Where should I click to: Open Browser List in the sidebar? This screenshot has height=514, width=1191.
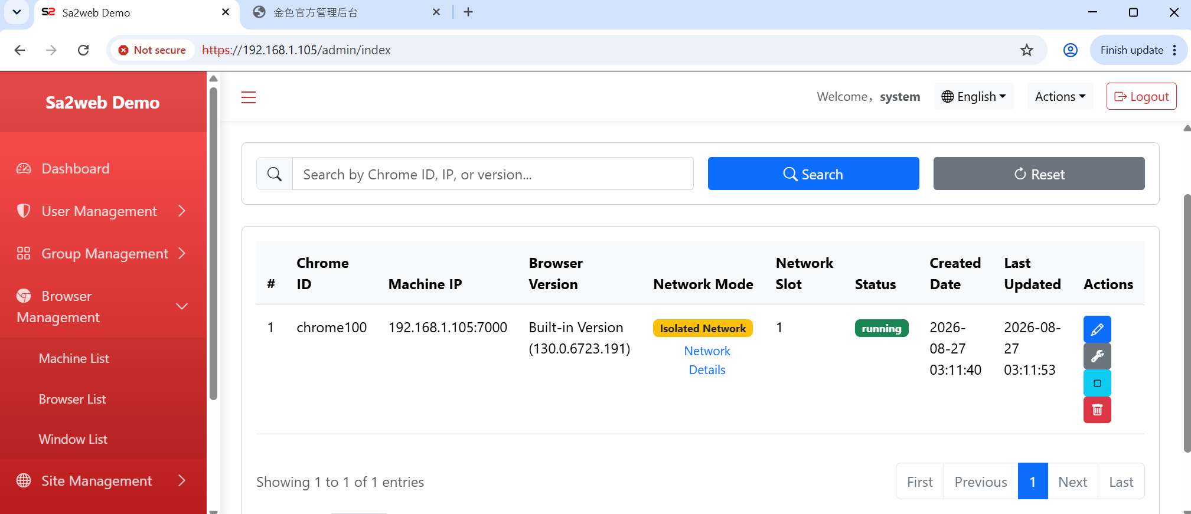[72, 399]
